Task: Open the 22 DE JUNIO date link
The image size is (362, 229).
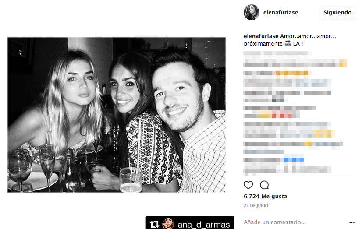Action: [x=256, y=206]
